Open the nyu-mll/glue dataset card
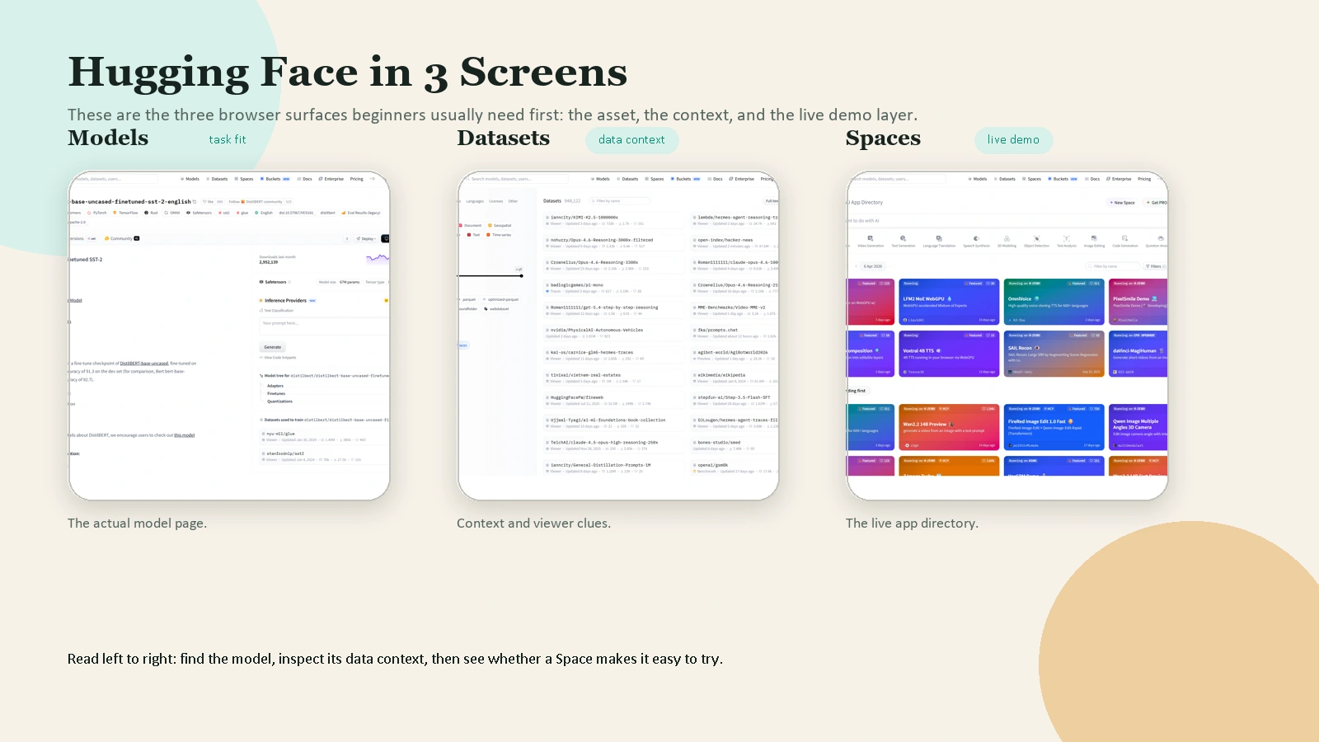This screenshot has height=742, width=1319. tap(324, 436)
